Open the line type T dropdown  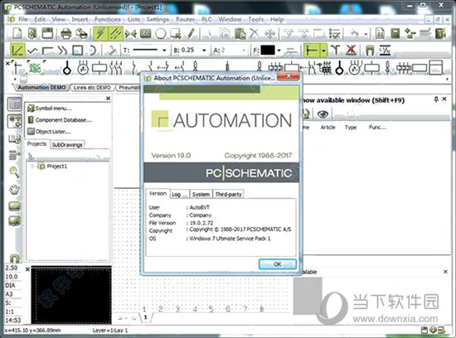pos(164,51)
